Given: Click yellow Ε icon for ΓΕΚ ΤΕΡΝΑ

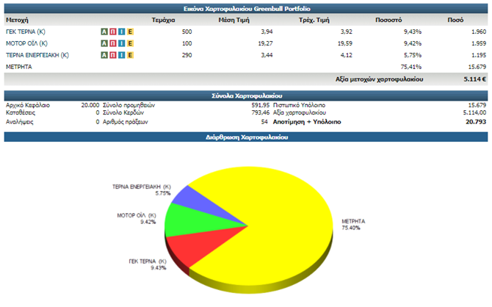Looking at the screenshot, I should 131,32.
